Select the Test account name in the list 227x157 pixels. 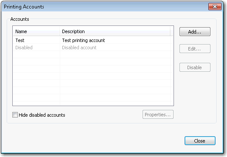(x=20, y=40)
